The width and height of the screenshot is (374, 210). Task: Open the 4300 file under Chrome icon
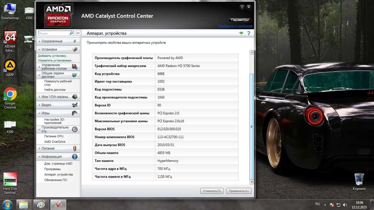click(x=10, y=127)
